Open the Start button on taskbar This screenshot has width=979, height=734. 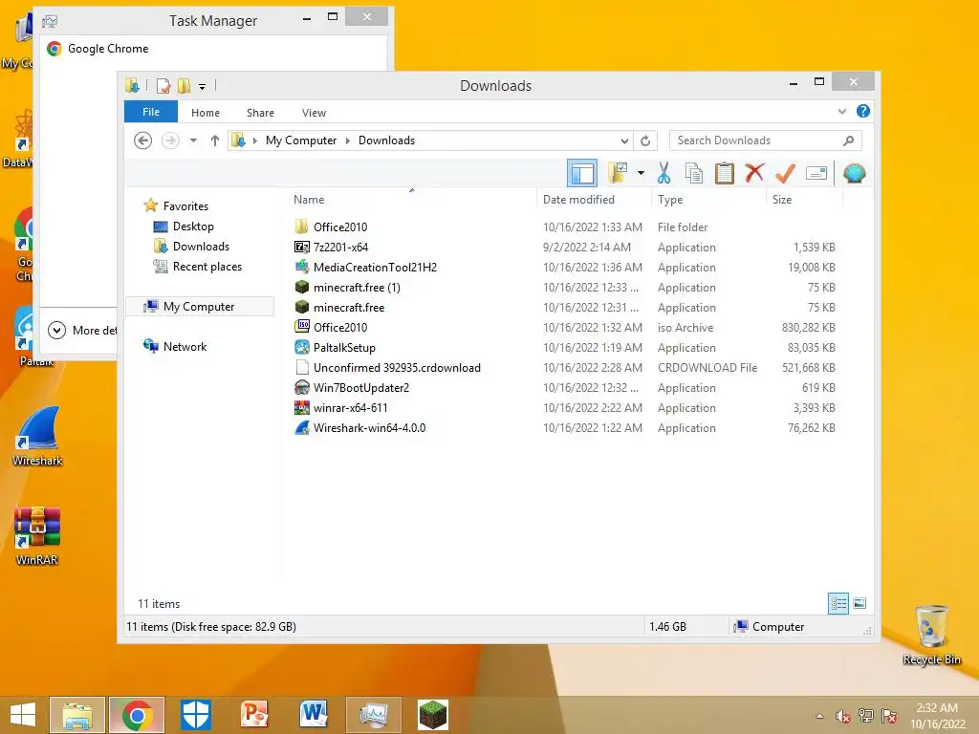click(x=23, y=715)
